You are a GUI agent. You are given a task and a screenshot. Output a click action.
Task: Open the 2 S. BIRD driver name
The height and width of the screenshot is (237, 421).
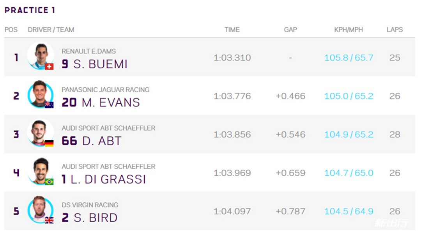89,218
